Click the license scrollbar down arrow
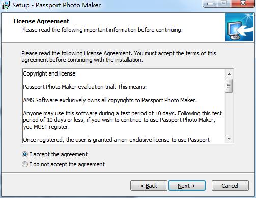The height and width of the screenshot is (198, 256). pyautogui.click(x=229, y=139)
